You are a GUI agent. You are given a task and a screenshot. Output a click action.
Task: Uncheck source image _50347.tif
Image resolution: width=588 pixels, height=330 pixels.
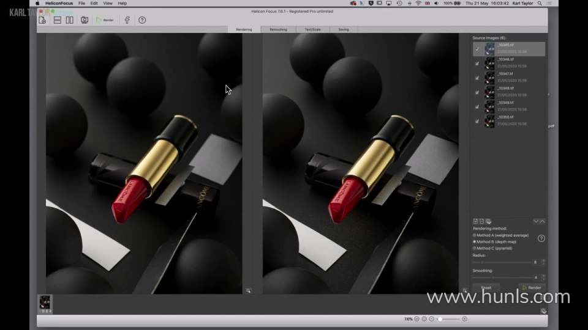[x=477, y=78]
